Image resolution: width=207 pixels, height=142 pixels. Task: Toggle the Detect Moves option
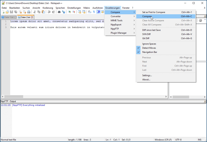(x=149, y=48)
